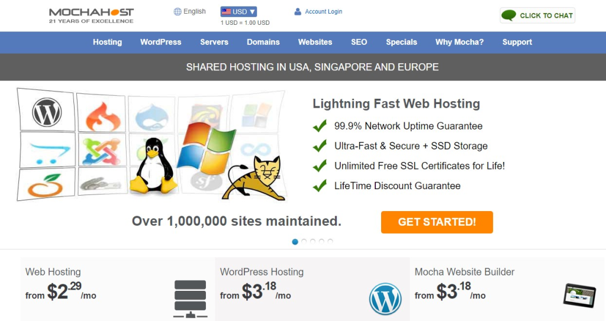Click the server stack icon under Web Hosting
606x321 pixels.
[x=190, y=299]
